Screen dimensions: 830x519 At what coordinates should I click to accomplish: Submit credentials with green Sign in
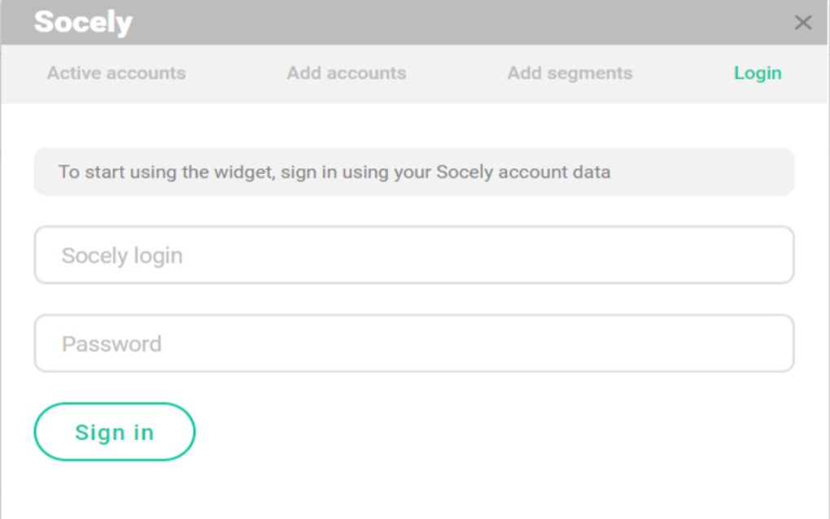(x=114, y=432)
